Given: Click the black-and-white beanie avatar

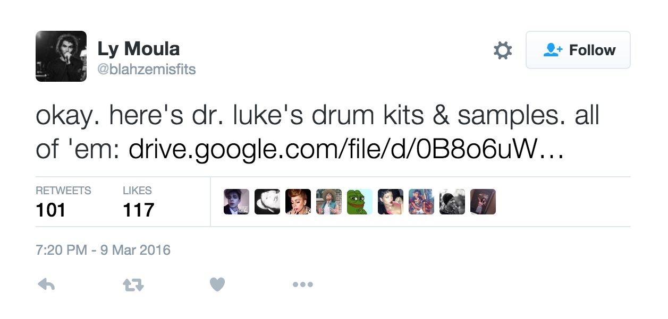Looking at the screenshot, I should click(x=452, y=202).
